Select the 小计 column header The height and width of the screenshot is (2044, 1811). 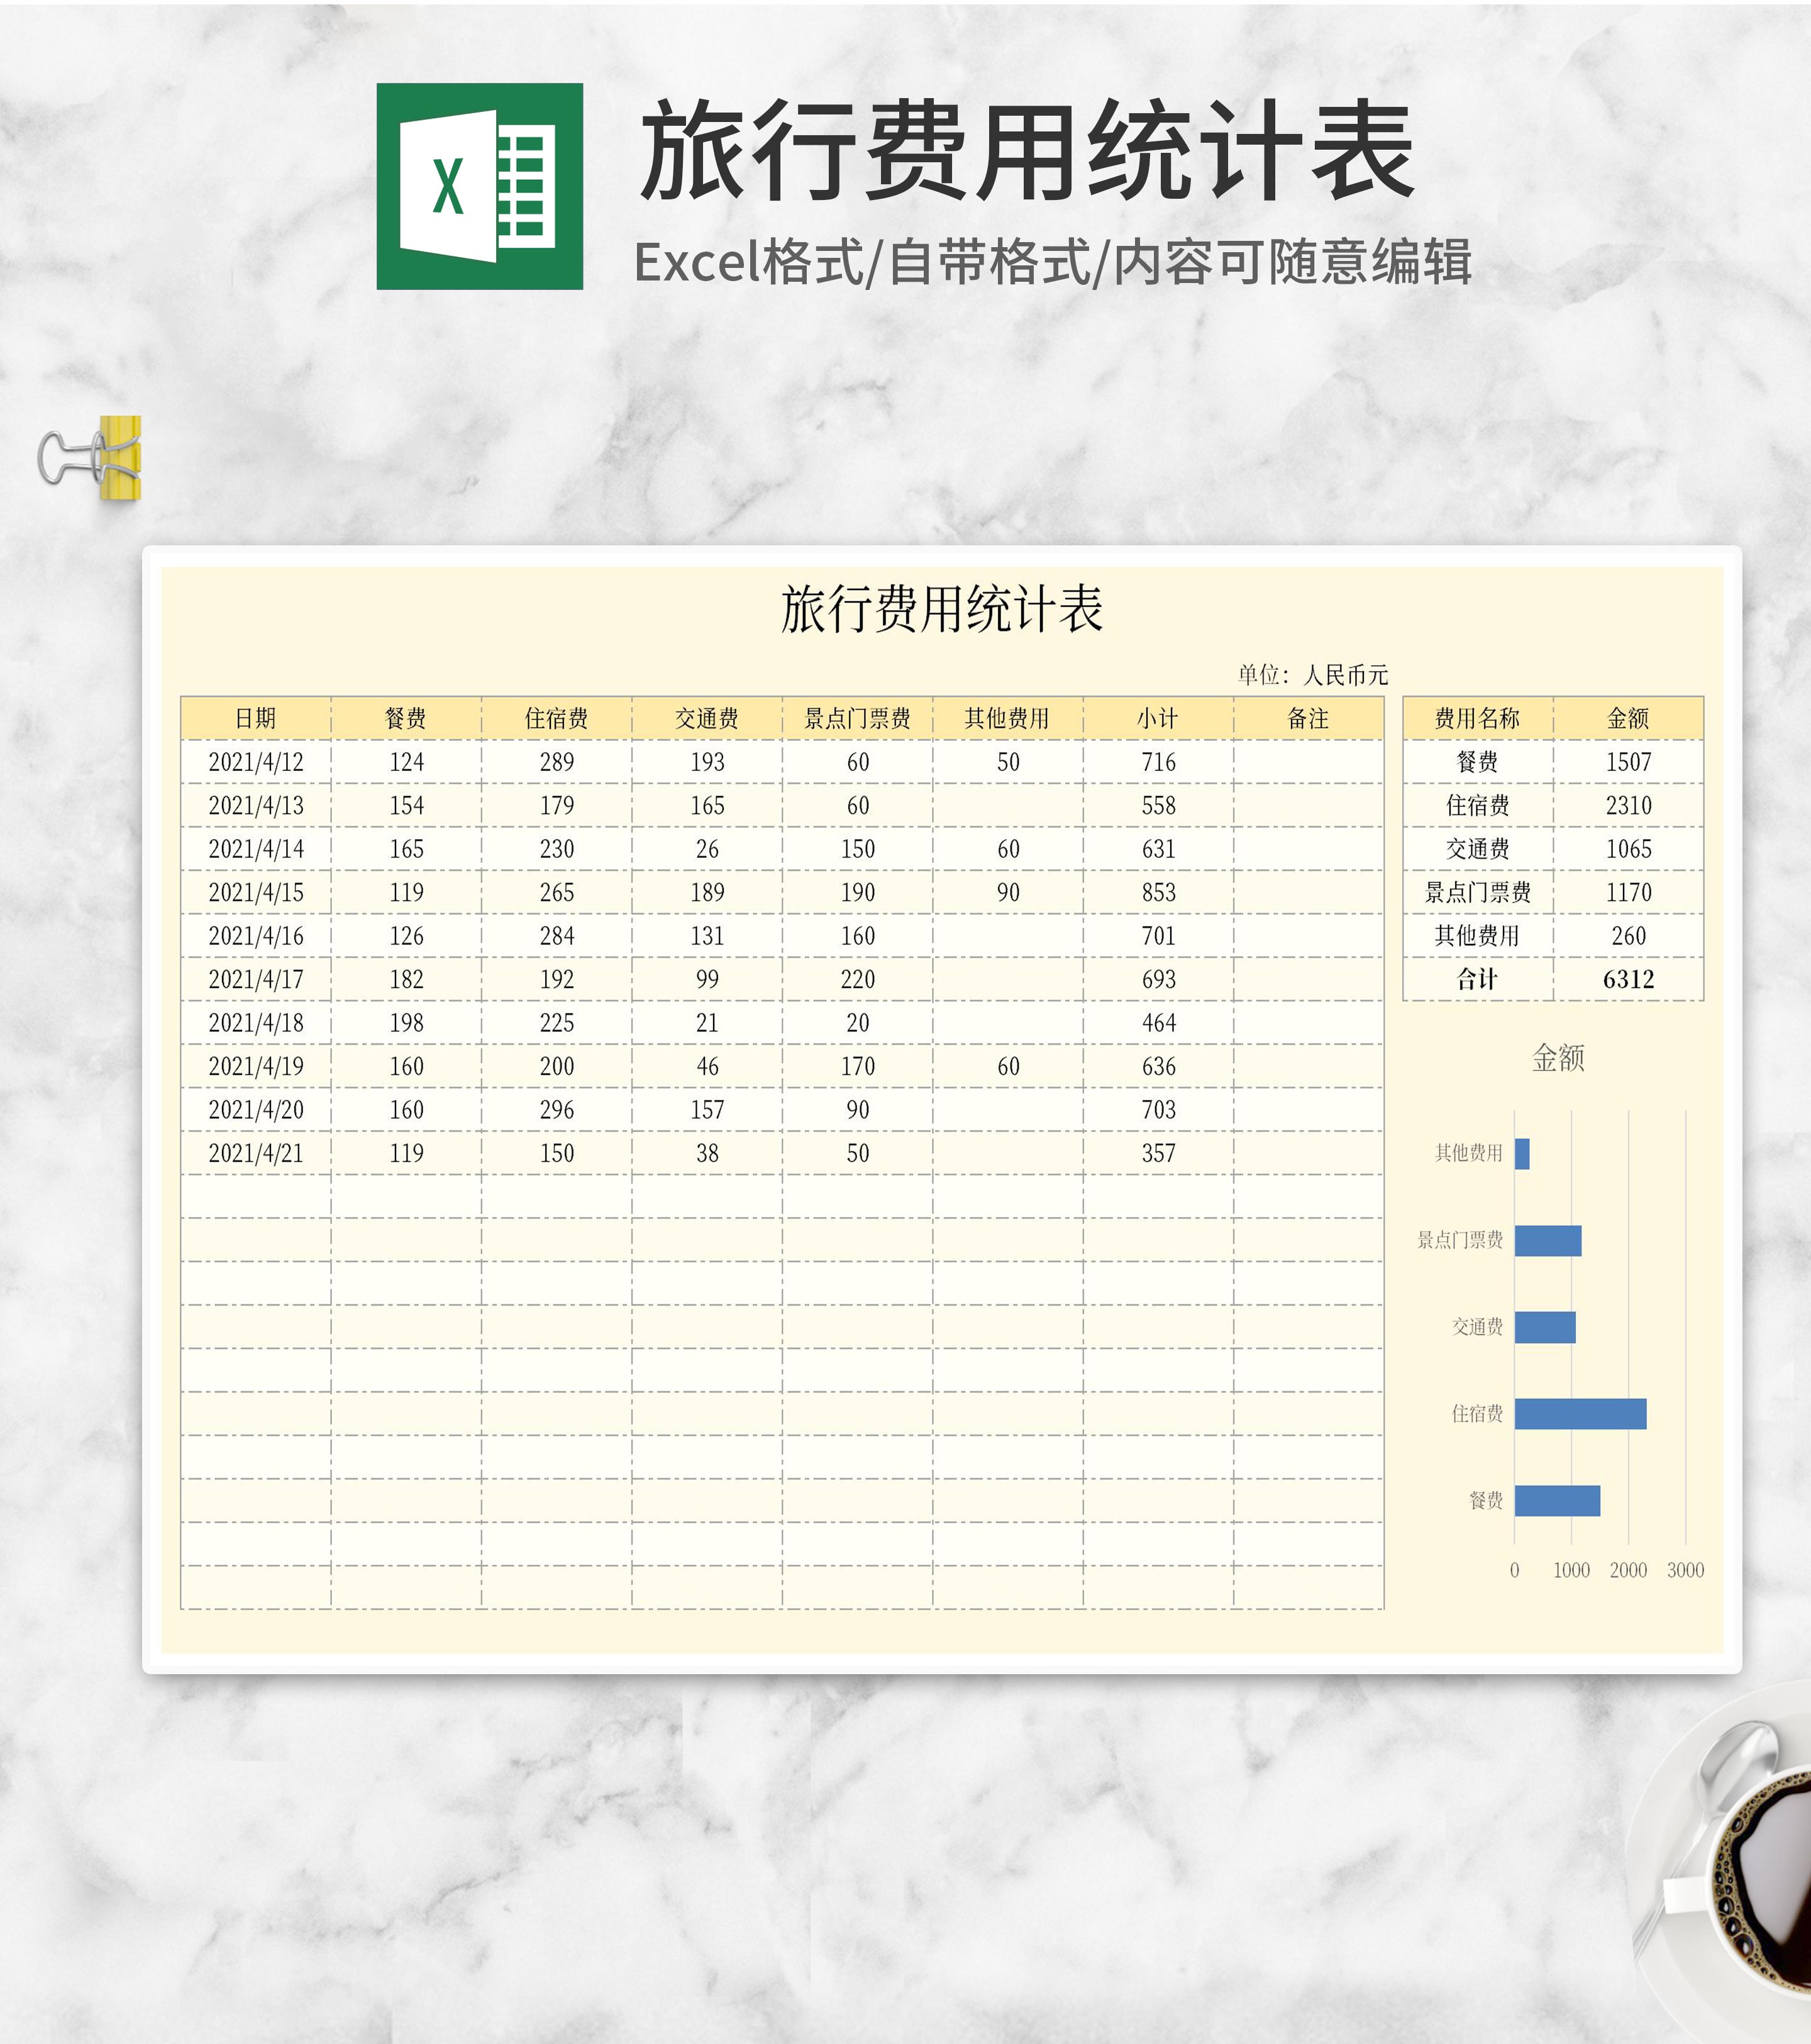pos(1158,718)
